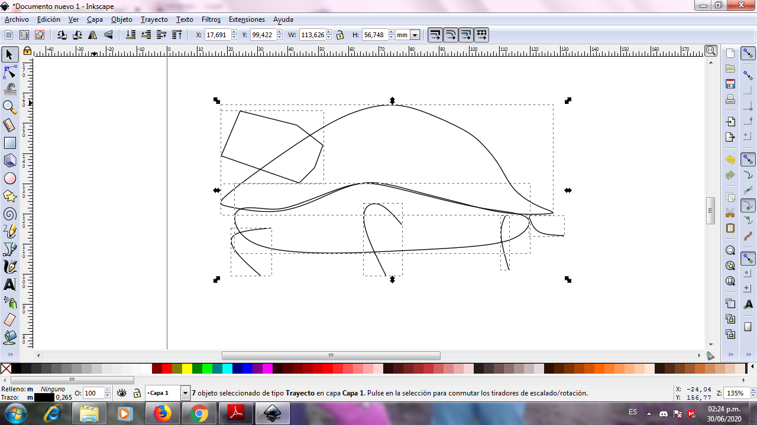The height and width of the screenshot is (425, 757).
Task: Click the zoom percentage field
Action: click(x=735, y=393)
